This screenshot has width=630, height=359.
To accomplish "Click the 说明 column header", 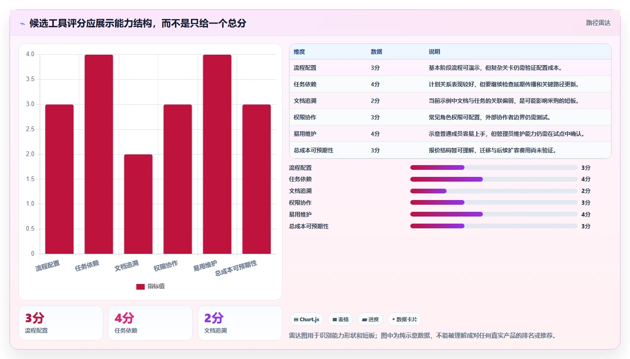I will [x=434, y=52].
